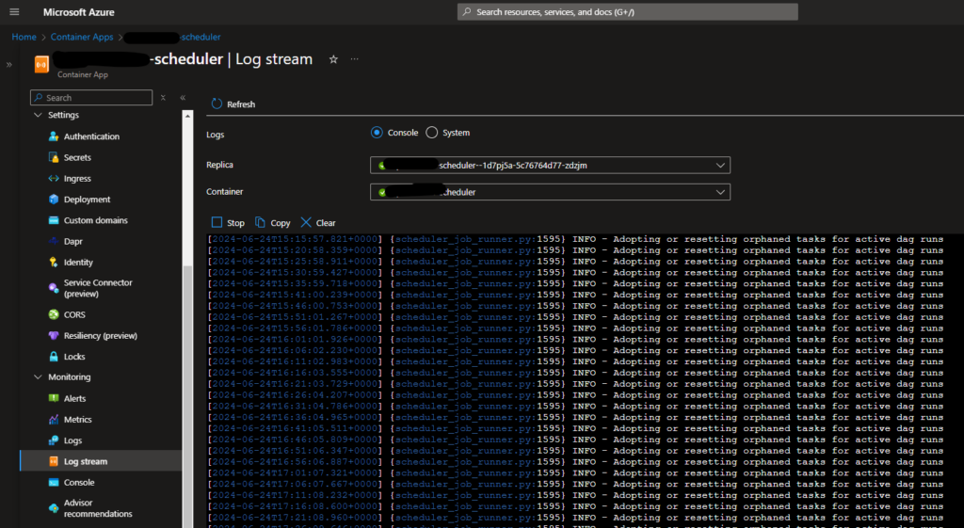Open the Azure portal hamburger menu
The width and height of the screenshot is (964, 528).
pos(14,12)
